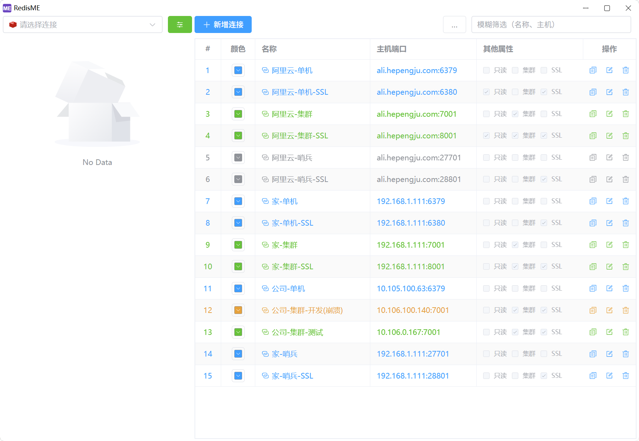Open the 请选择连接 connection dropdown
639x441 pixels.
(x=82, y=24)
